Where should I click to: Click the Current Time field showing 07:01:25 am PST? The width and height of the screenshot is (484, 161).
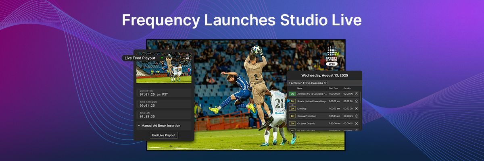tap(164, 93)
